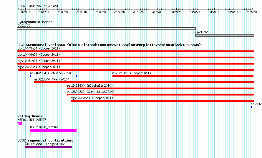Viewport: 262px width, 158px height.
Task: Click the 6p21.33 band label
Action: pyautogui.click(x=24, y=25)
